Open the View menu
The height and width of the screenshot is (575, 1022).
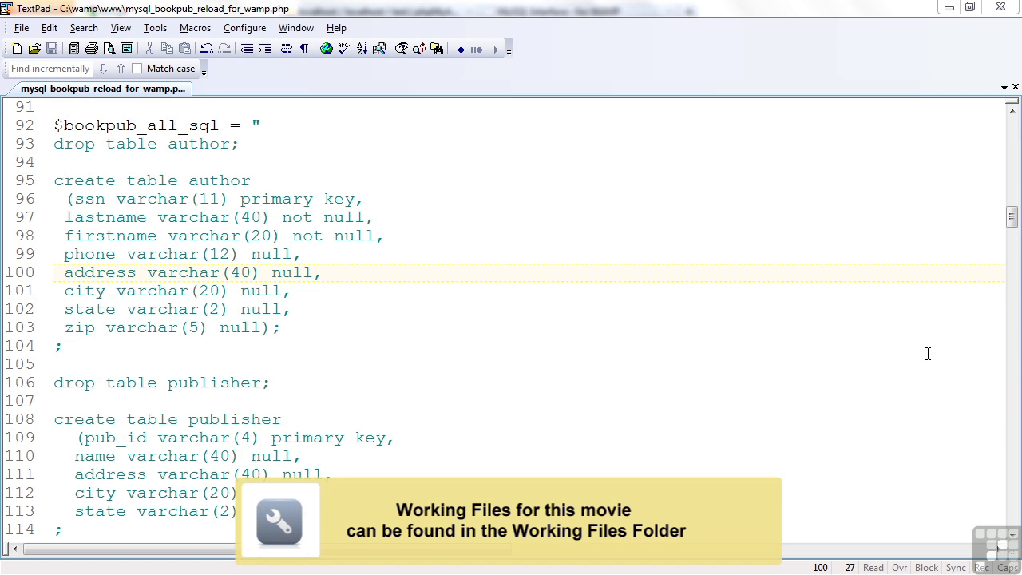pyautogui.click(x=121, y=28)
